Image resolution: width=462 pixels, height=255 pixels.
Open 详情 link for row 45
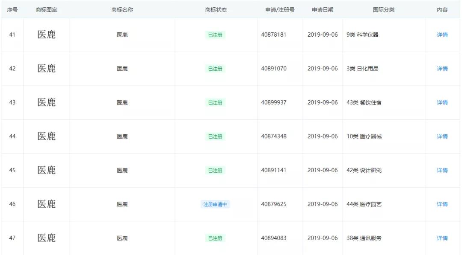point(442,171)
